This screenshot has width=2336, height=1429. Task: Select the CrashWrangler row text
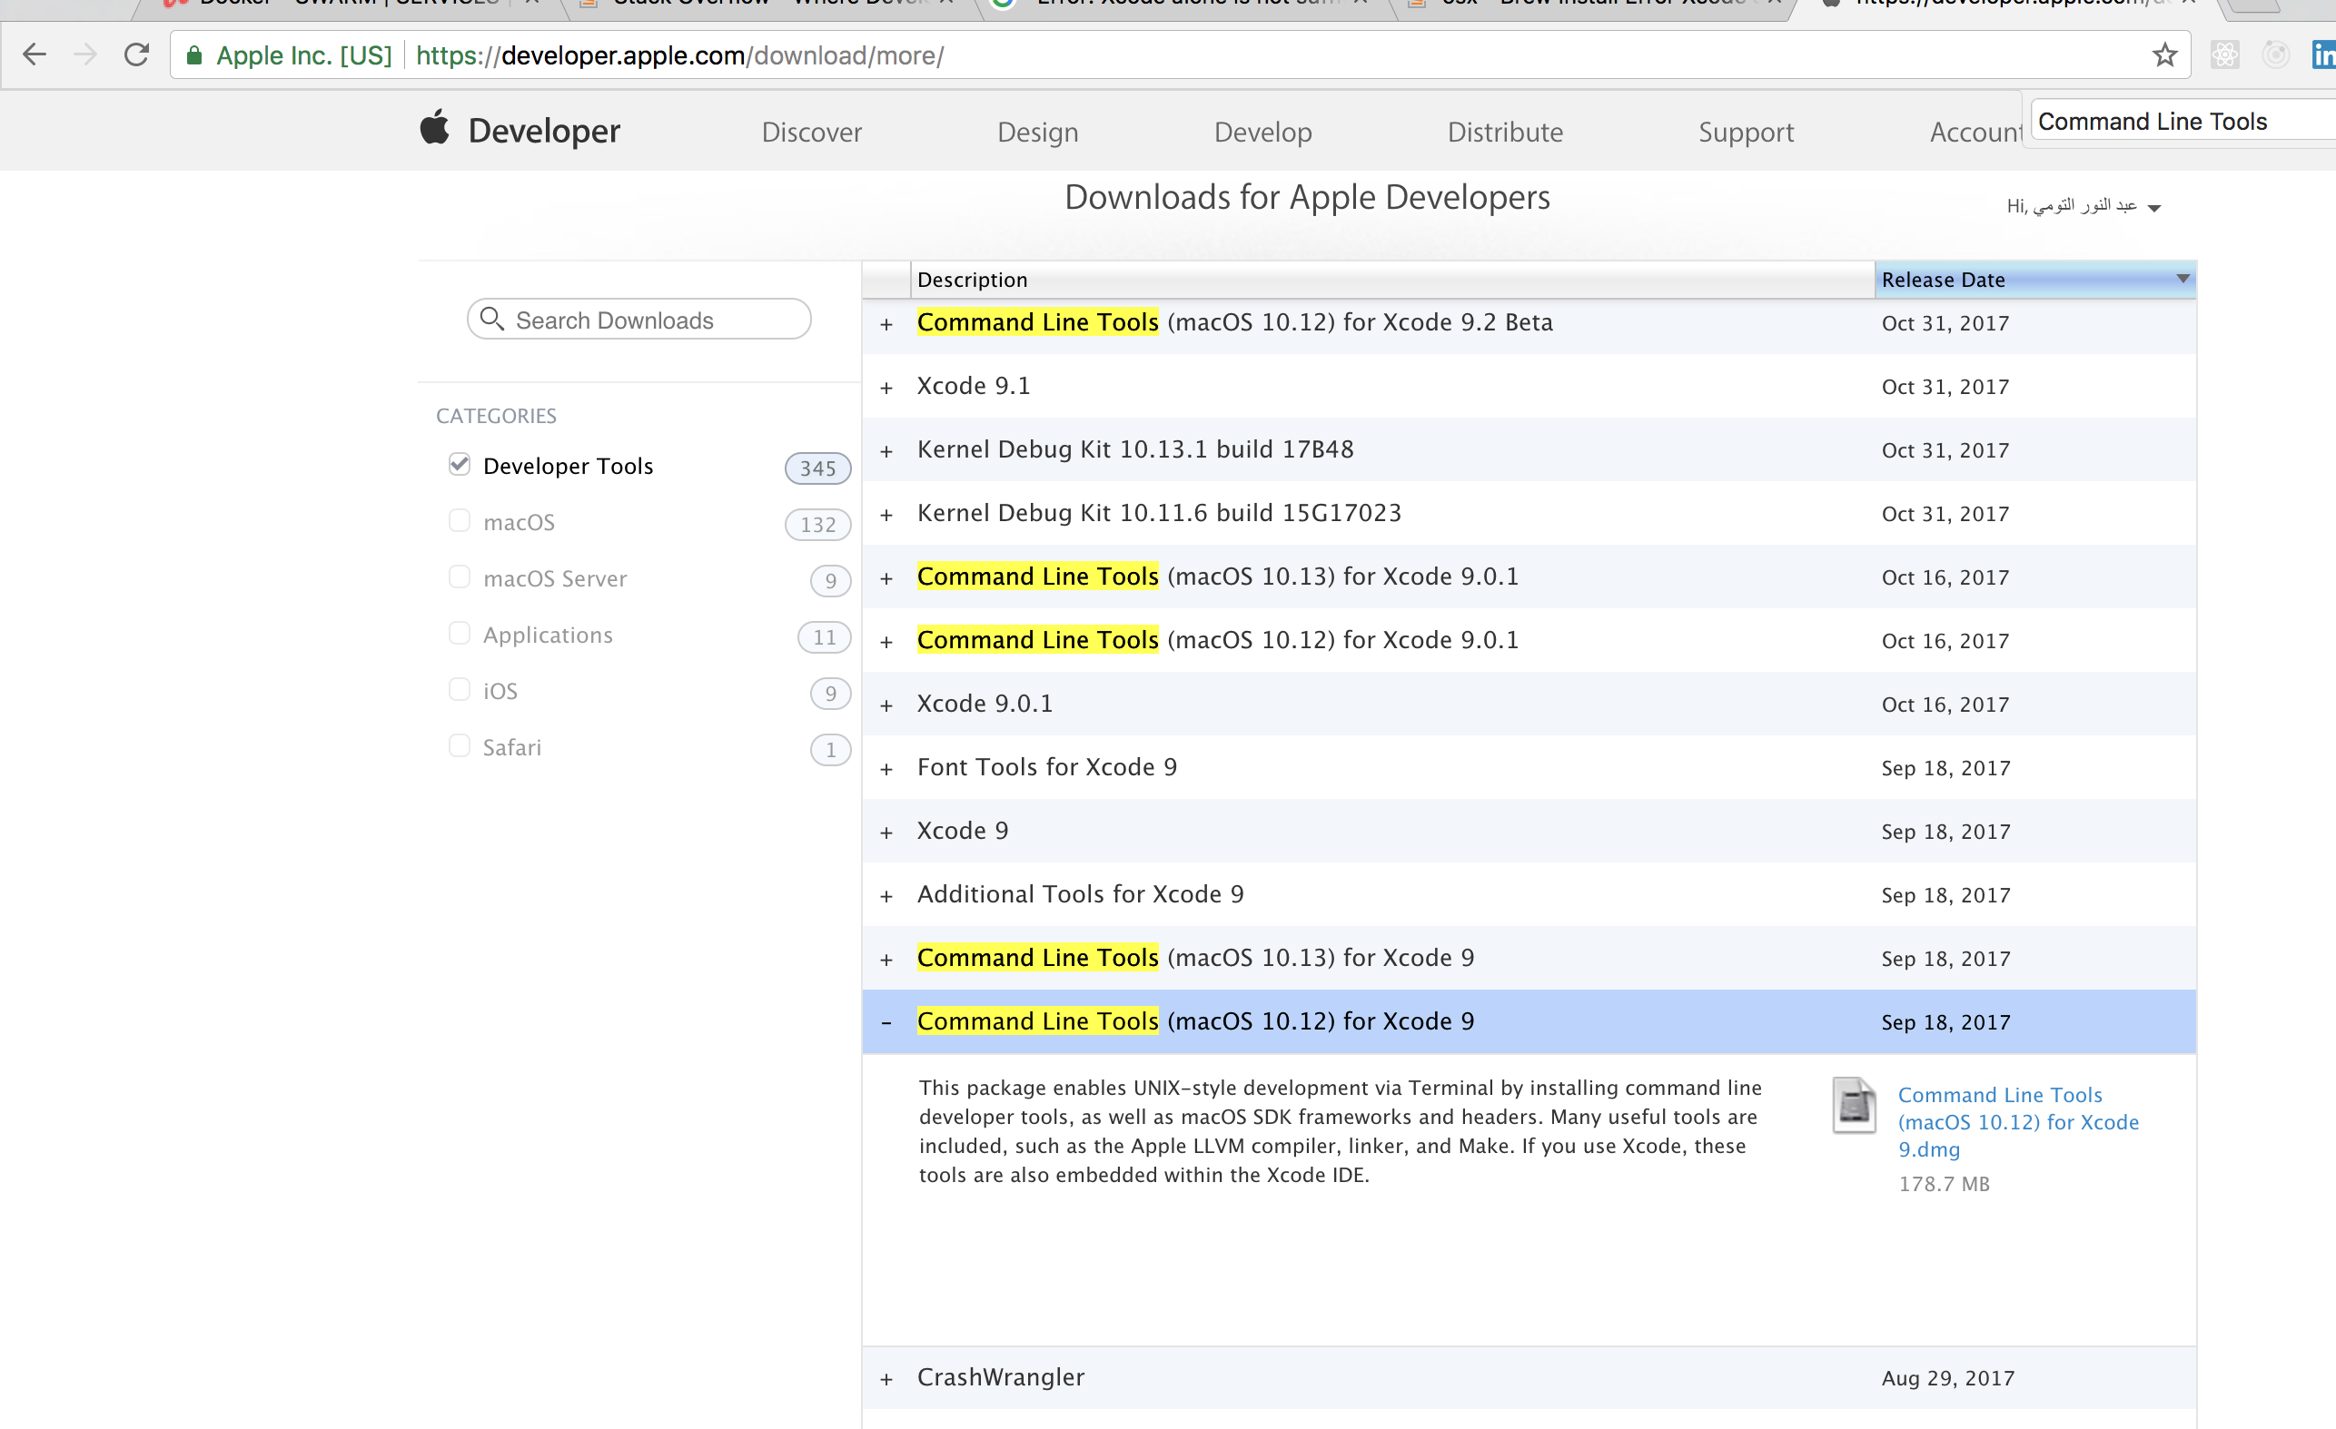[1000, 1377]
